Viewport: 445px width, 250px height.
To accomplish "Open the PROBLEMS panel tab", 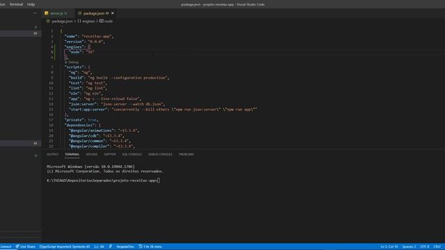I will pyautogui.click(x=186, y=154).
